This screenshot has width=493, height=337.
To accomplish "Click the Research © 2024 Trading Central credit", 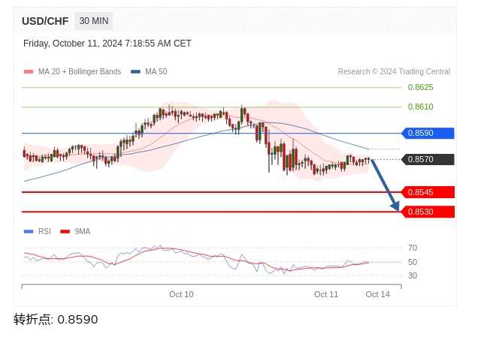I will (394, 71).
